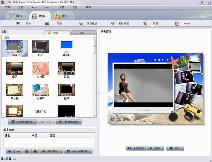The width and height of the screenshot is (212, 162).
Task: Move the music track down
Action: [x=35, y=151]
